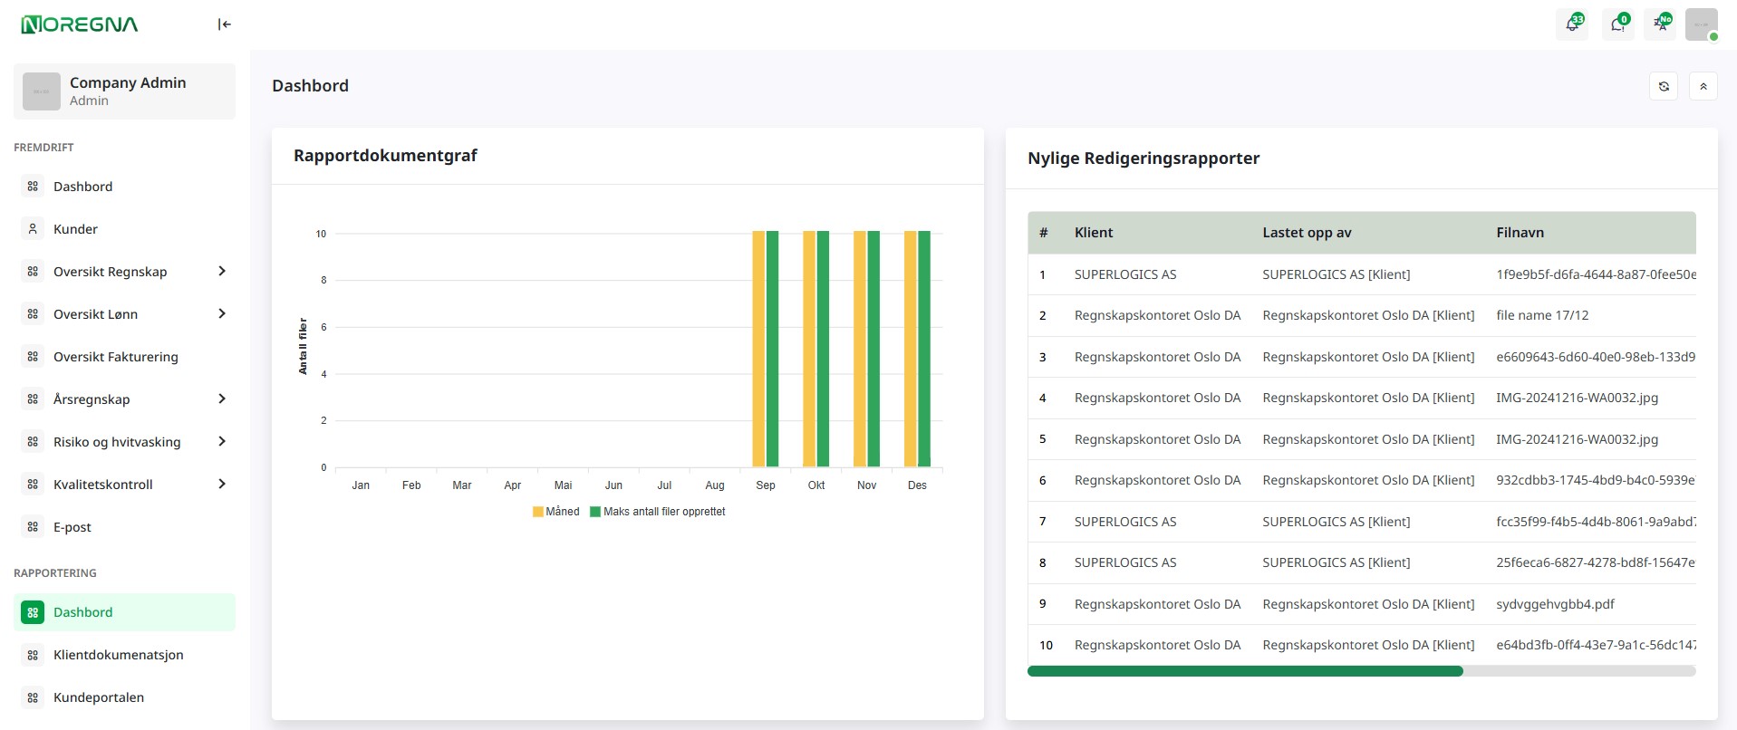Refresh the dashboard with the reload icon
The width and height of the screenshot is (1737, 730).
click(x=1664, y=86)
